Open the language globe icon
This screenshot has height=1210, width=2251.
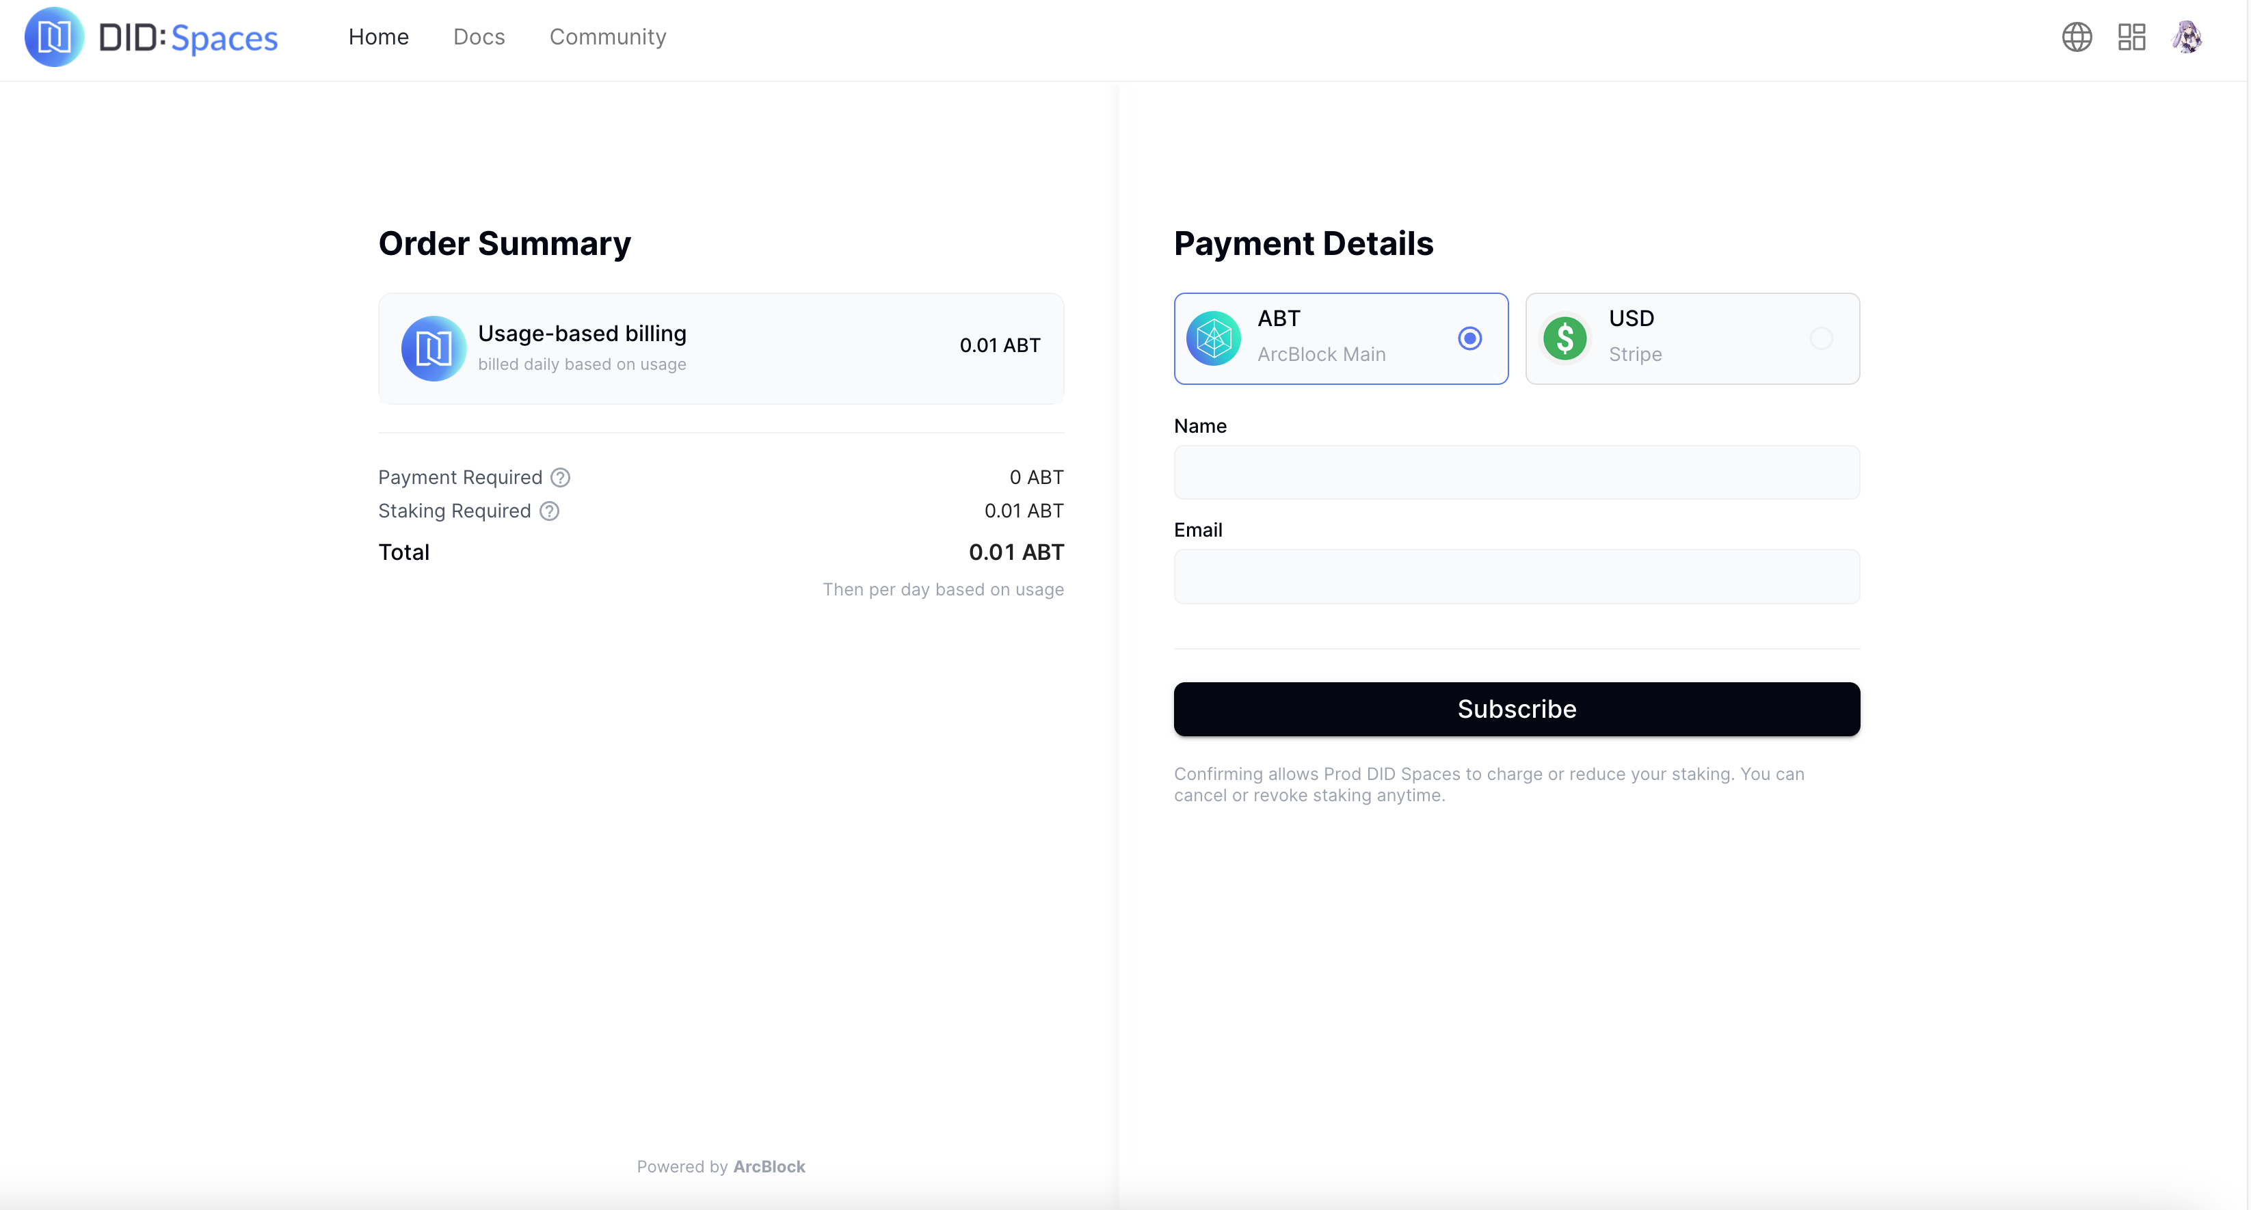tap(2076, 37)
